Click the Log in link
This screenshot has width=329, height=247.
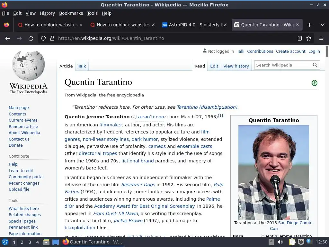[314, 51]
